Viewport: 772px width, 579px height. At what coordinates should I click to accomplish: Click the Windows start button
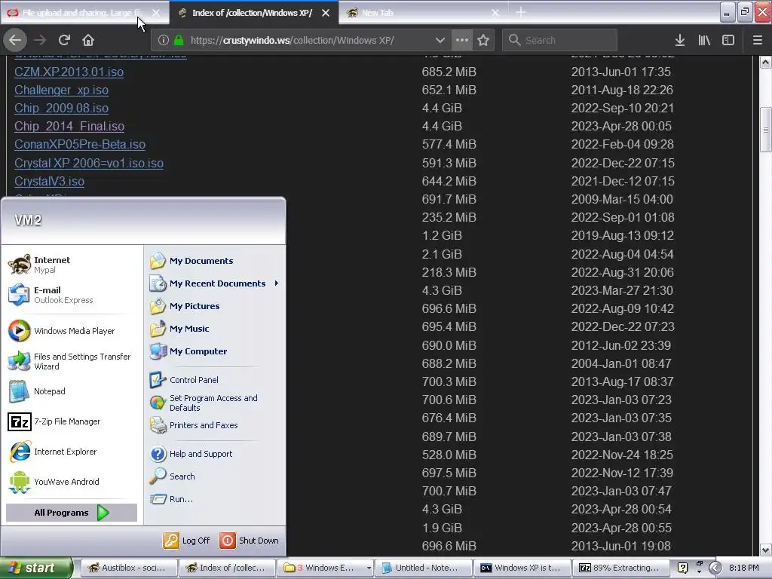tap(35, 568)
